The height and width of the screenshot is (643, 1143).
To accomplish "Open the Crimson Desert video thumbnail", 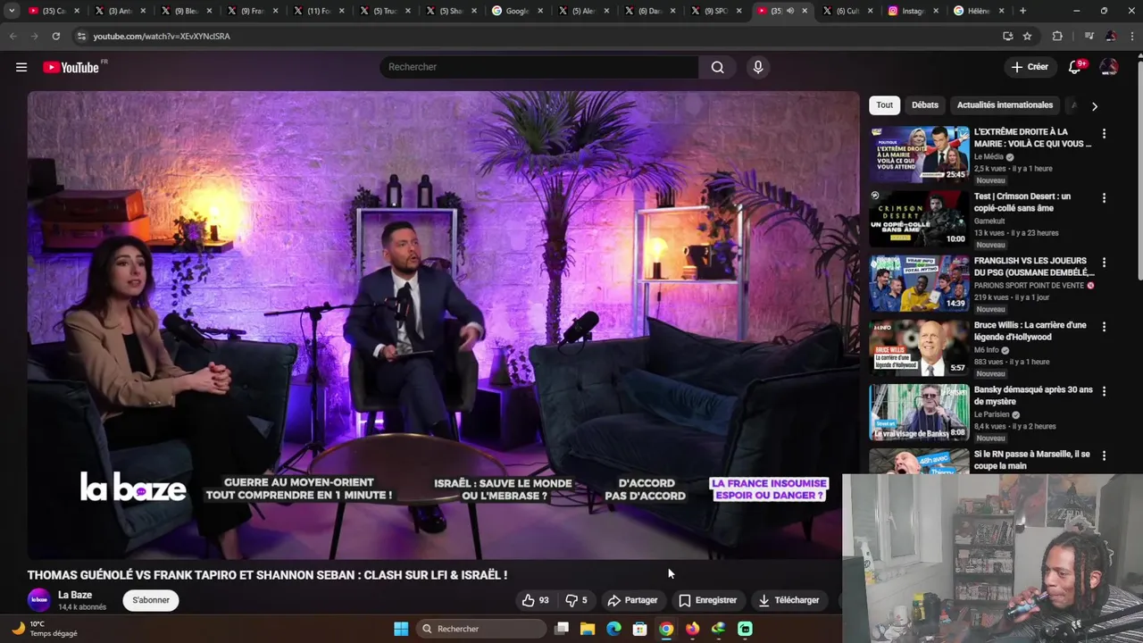I will pyautogui.click(x=919, y=219).
